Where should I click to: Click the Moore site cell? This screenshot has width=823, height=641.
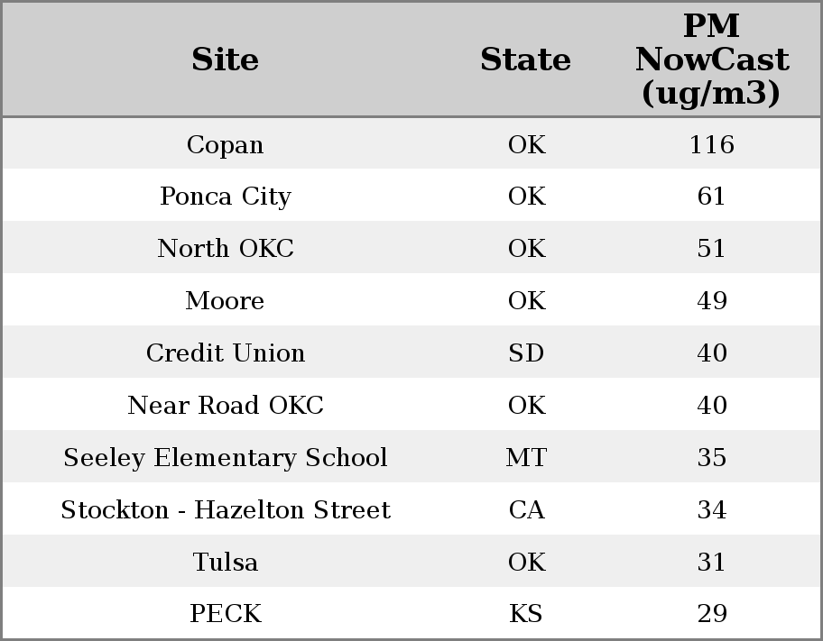click(x=225, y=301)
